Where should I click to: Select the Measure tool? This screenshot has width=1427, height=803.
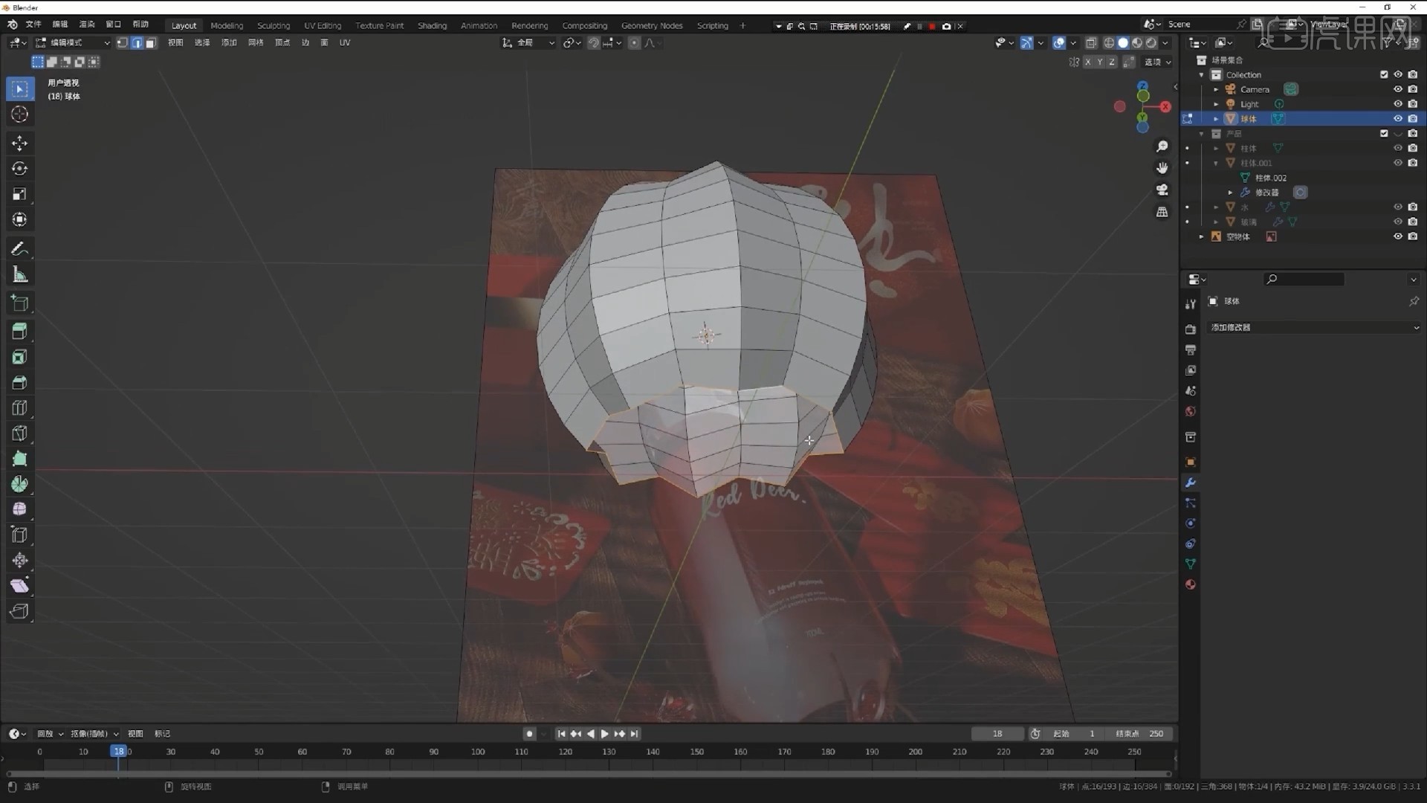[20, 275]
